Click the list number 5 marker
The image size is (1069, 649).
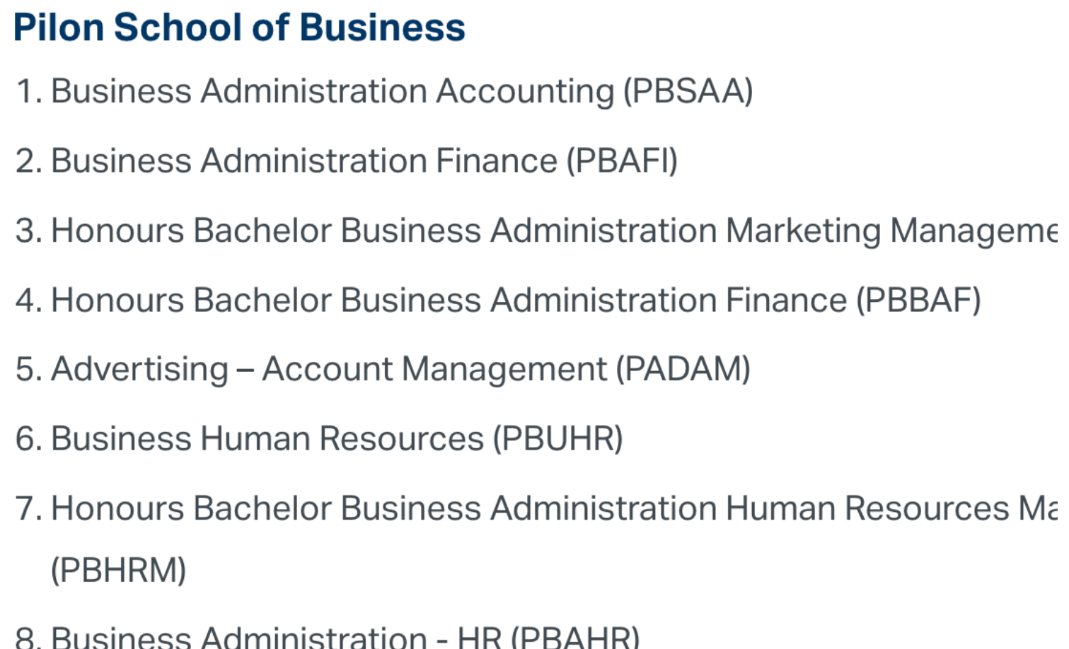(x=27, y=369)
